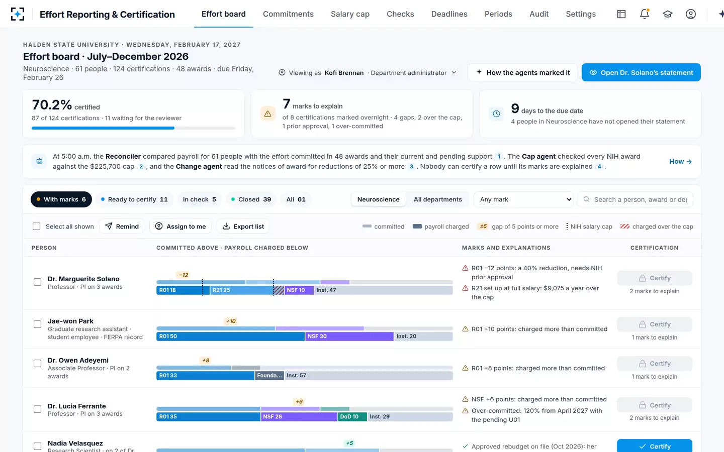Click the agent robot icon in summary

point(39,161)
